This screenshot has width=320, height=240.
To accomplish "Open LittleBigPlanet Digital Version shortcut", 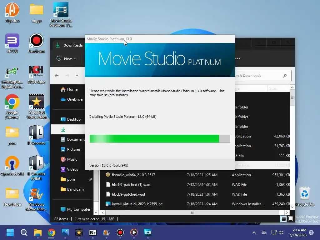I will click(12, 78).
